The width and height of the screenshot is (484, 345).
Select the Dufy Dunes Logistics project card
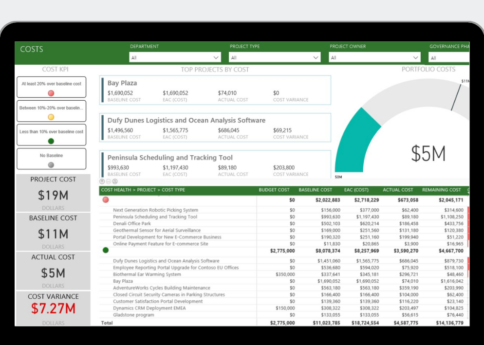tap(215, 127)
